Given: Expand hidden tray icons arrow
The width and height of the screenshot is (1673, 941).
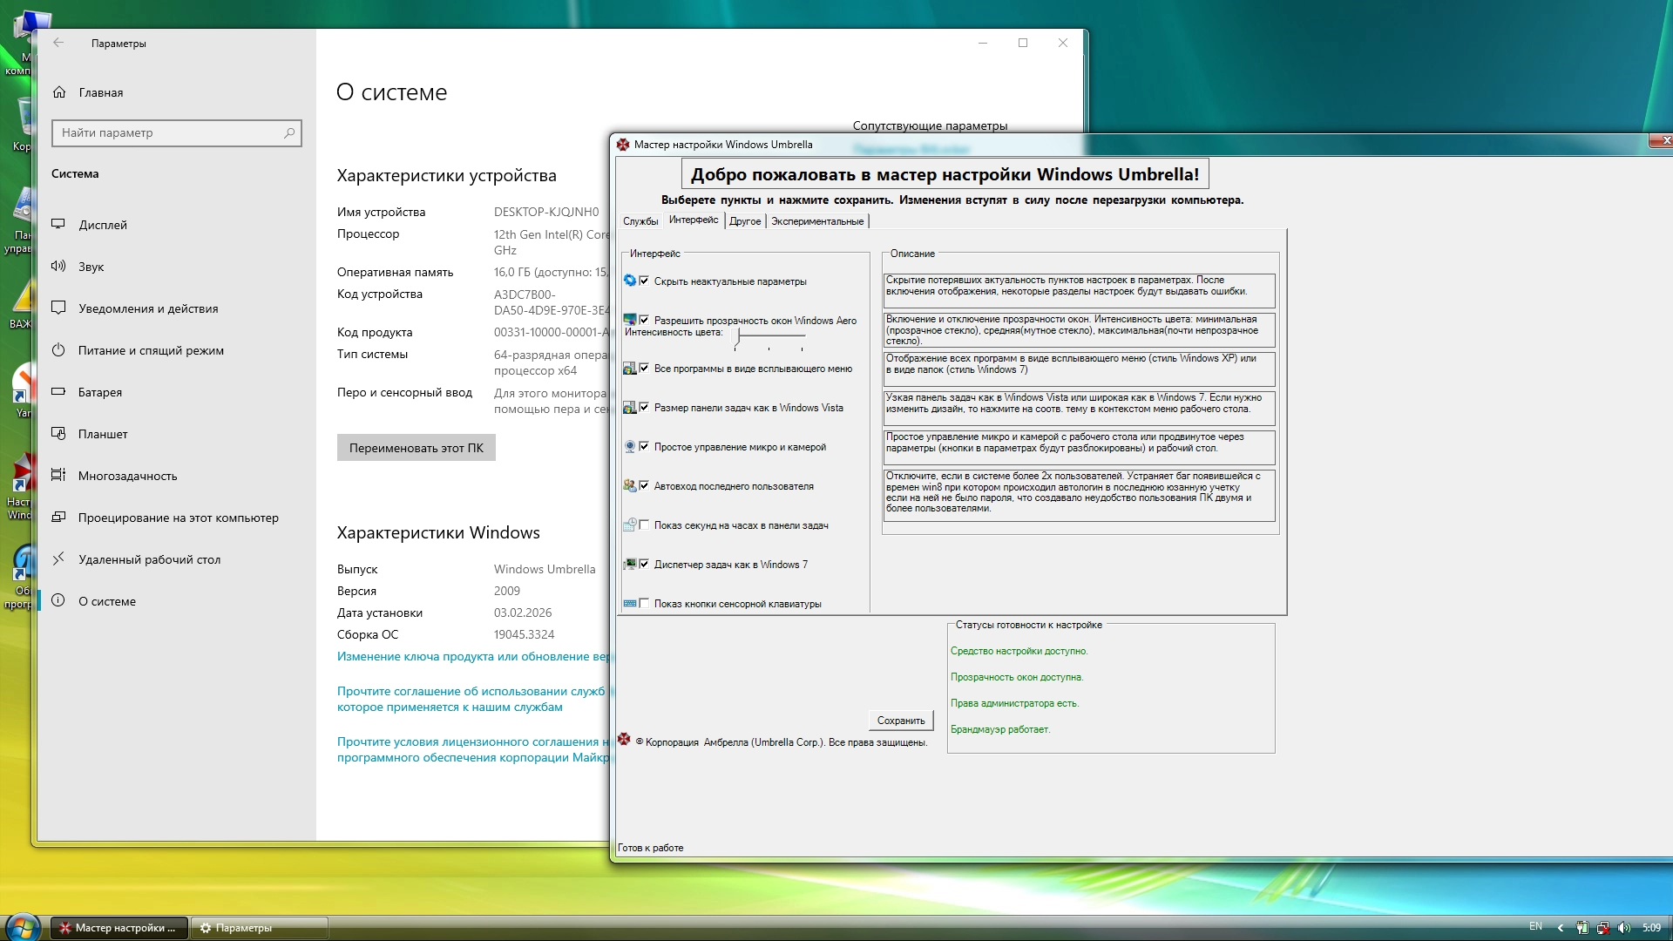Looking at the screenshot, I should tap(1560, 928).
